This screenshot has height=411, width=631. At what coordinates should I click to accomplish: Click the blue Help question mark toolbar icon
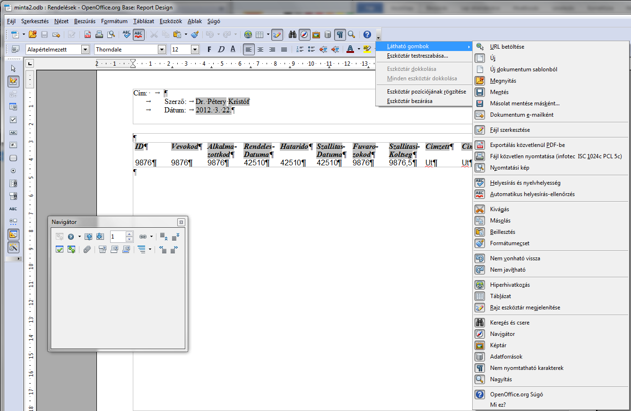[x=367, y=34]
